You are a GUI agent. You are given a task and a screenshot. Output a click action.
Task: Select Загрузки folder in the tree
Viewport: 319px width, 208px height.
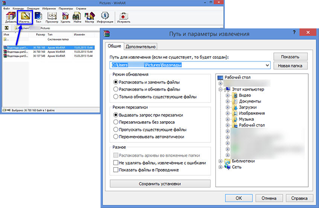[248, 107]
